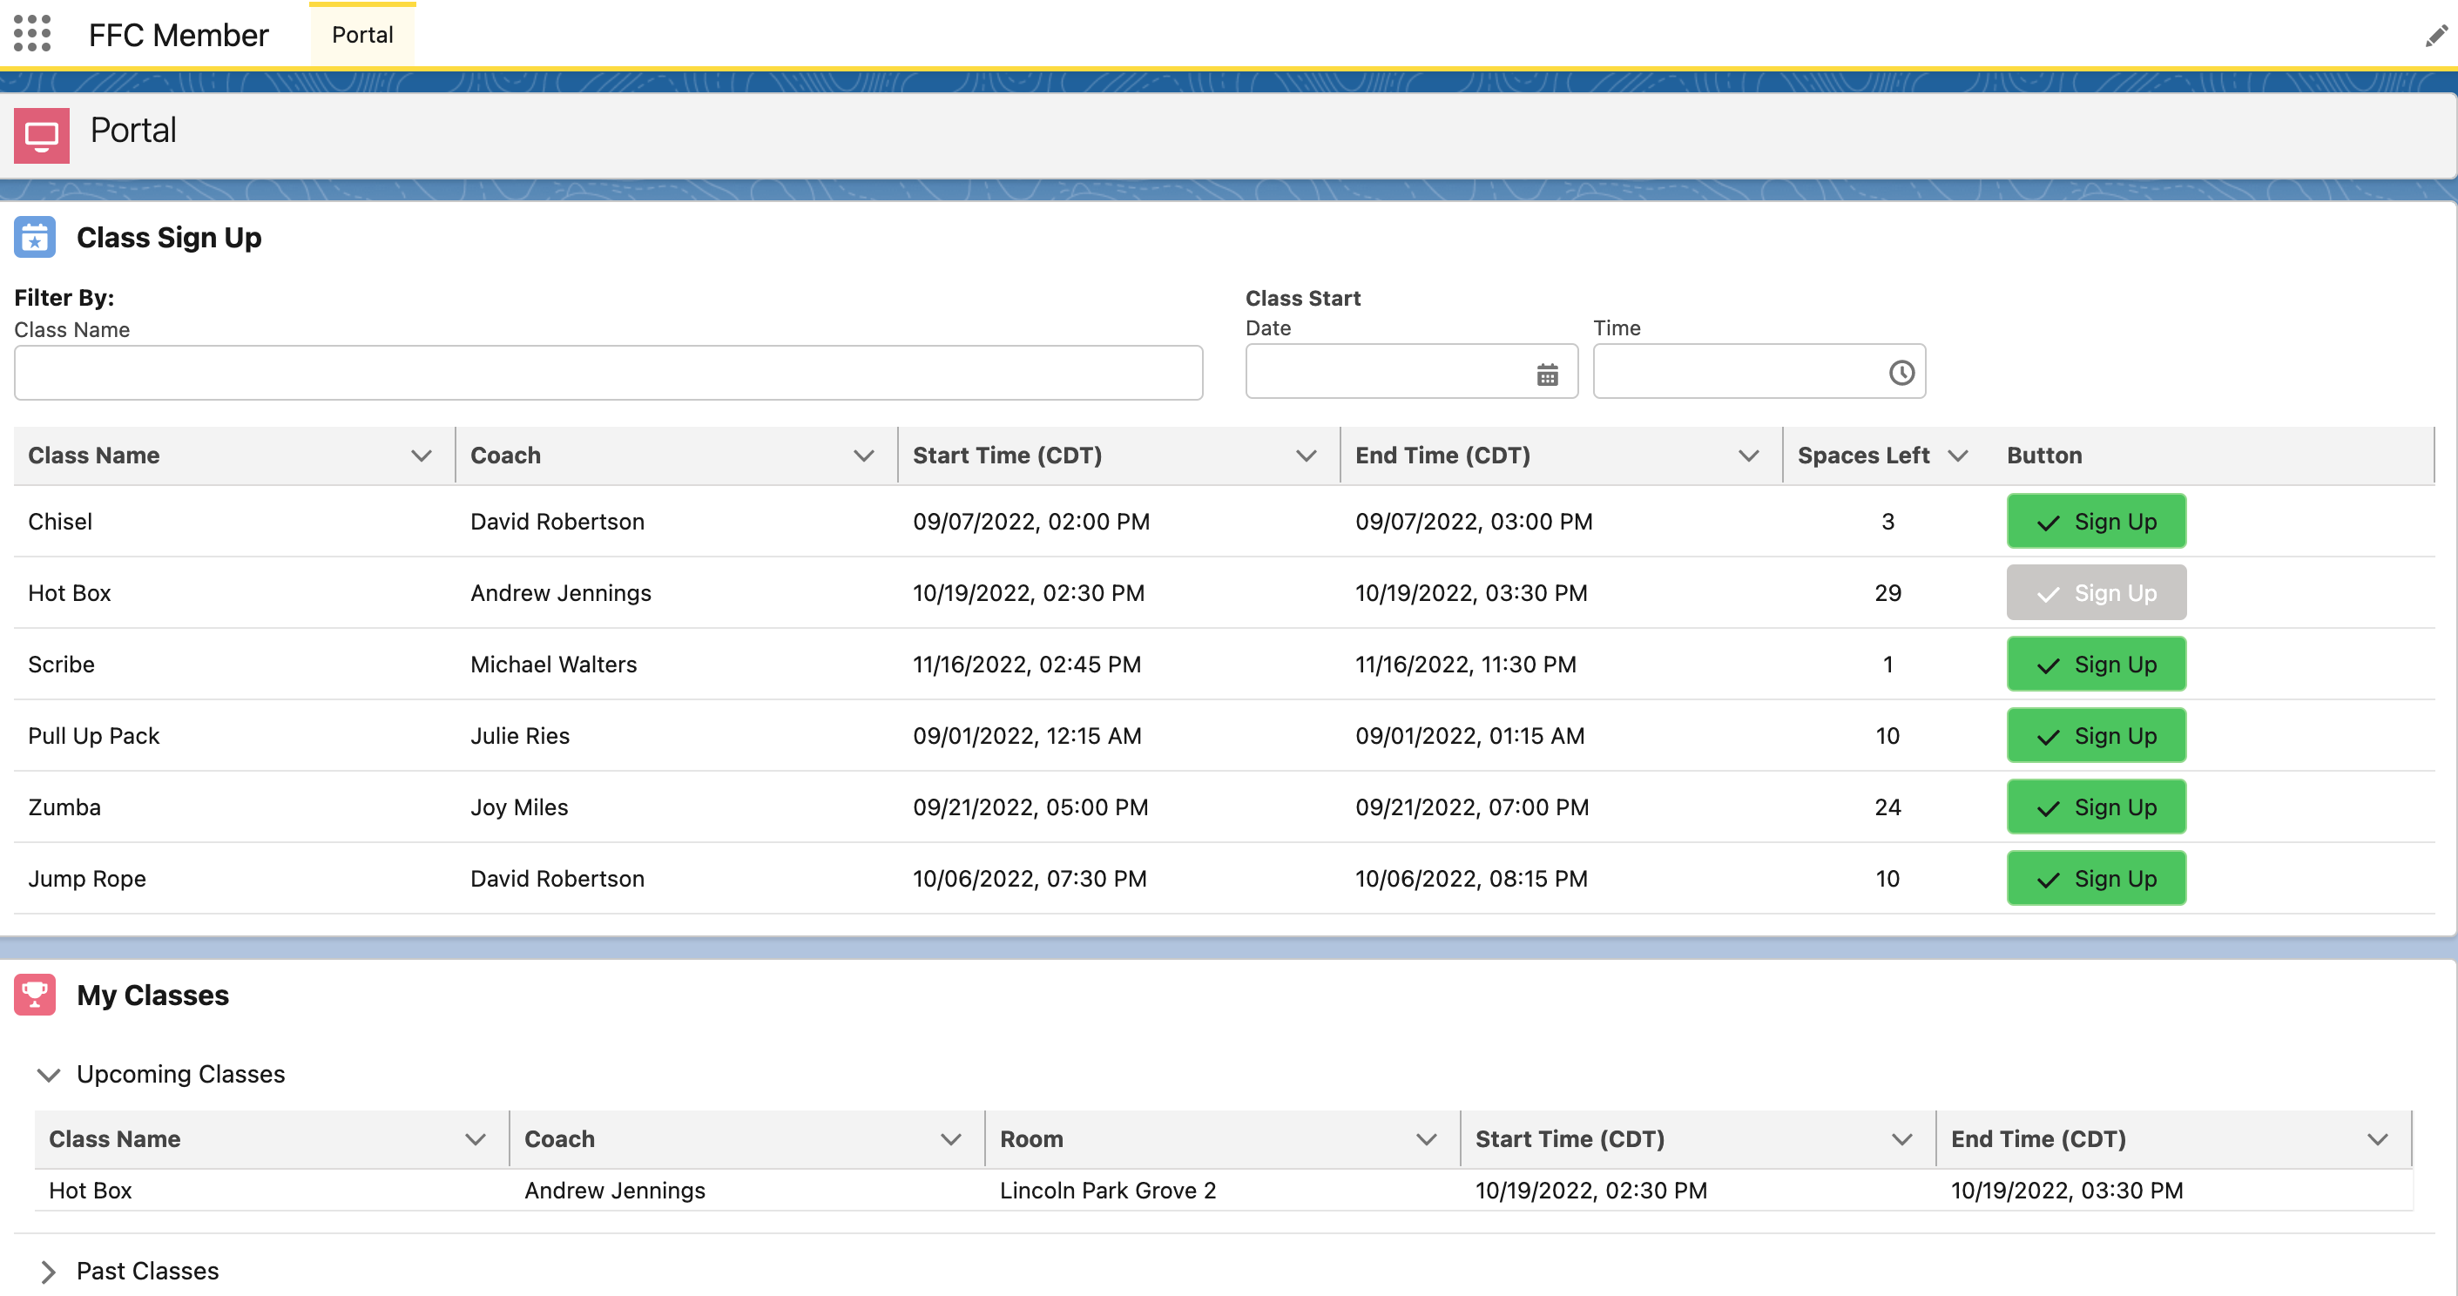Click the FFC Member app title

[x=179, y=34]
